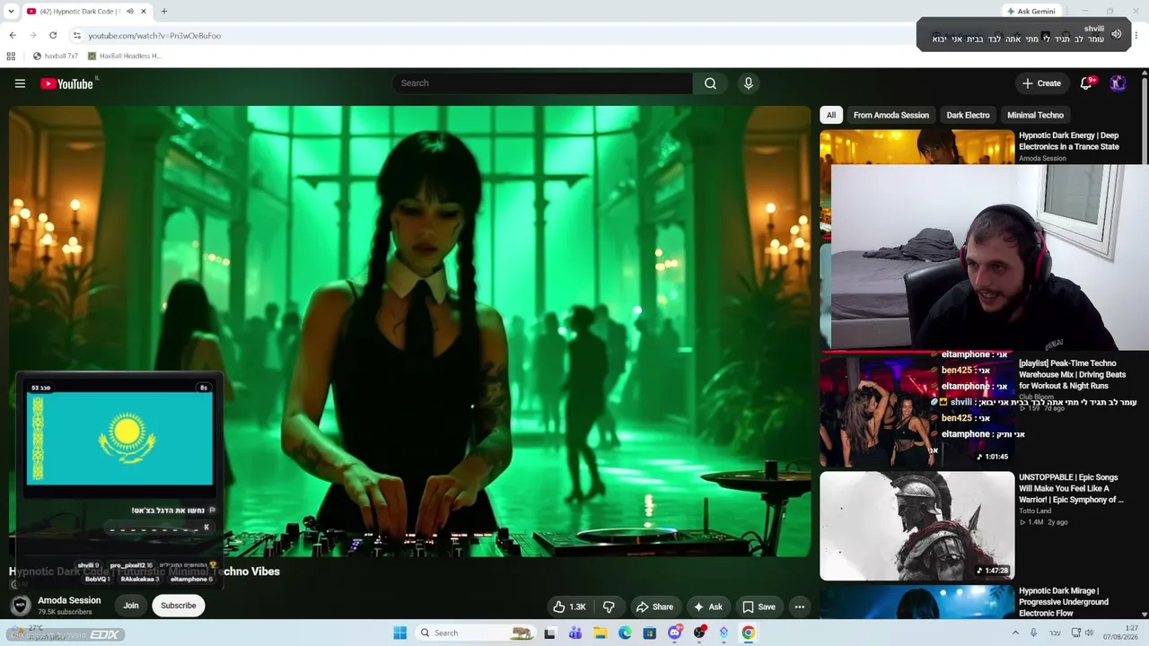Open the Totto Land channel name
The height and width of the screenshot is (646, 1149).
tap(1035, 511)
